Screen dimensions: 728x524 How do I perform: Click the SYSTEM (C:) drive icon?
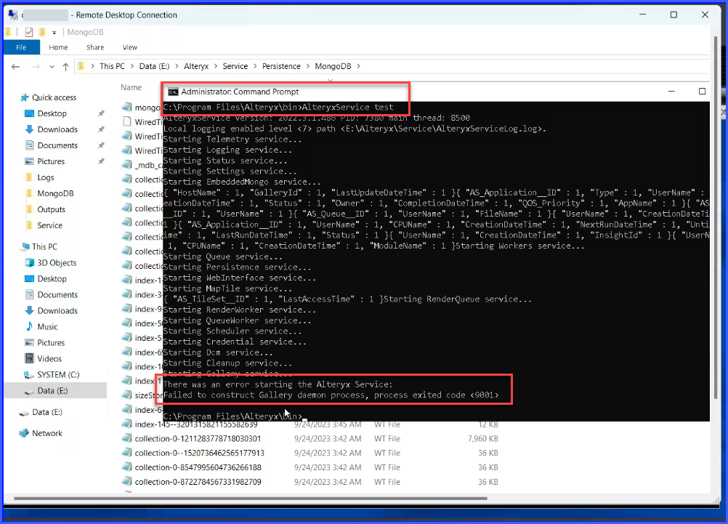coord(29,375)
